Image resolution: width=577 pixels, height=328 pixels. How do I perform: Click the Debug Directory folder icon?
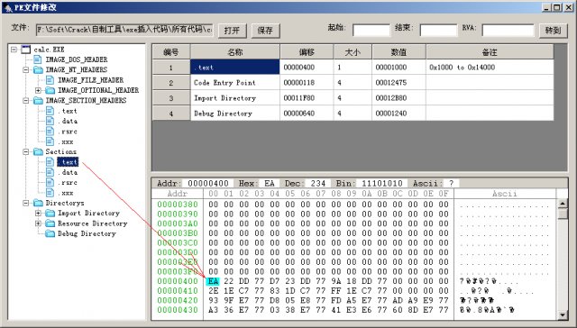50,234
